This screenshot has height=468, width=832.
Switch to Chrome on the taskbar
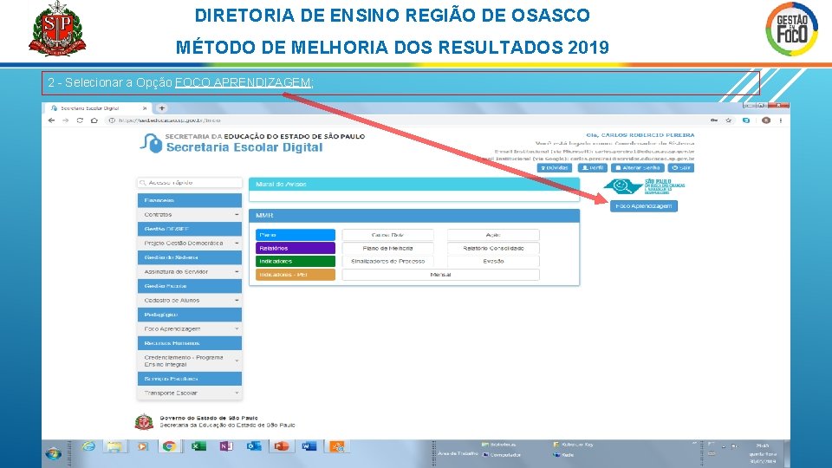(169, 447)
